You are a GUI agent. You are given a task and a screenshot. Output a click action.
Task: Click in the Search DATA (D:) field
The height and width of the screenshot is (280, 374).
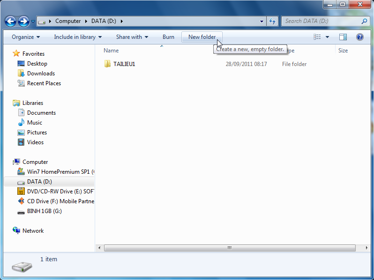pos(321,21)
